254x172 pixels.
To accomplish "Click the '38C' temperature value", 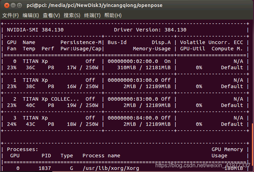I will [30, 86].
